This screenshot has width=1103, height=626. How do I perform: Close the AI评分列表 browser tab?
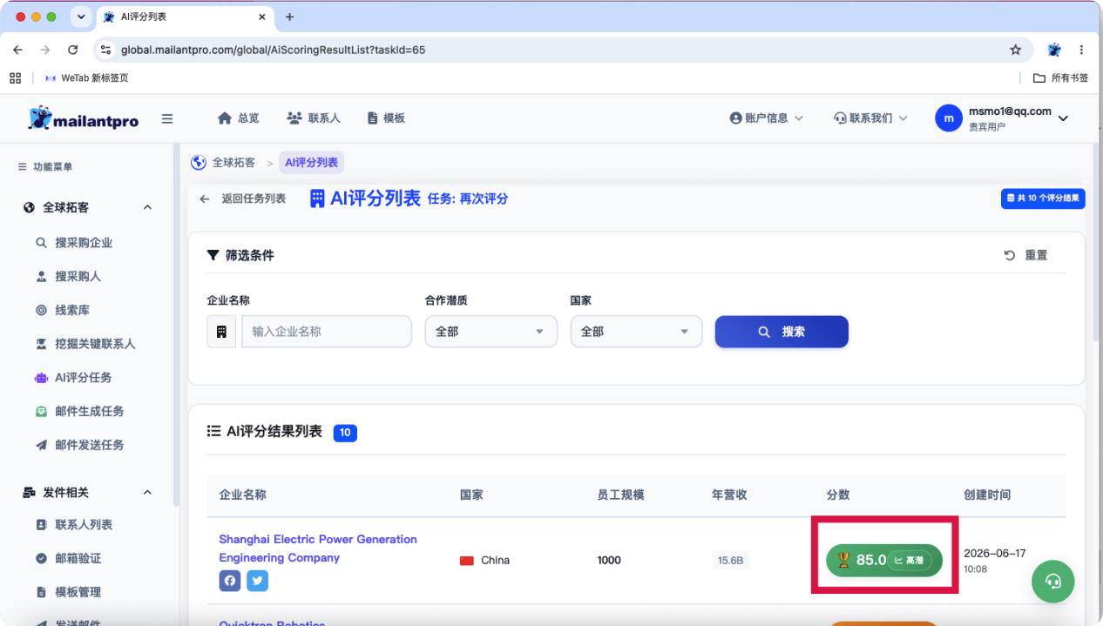pos(262,17)
